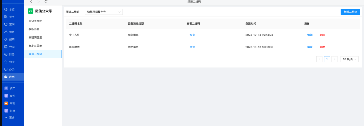Screen dimensions: 364x126
Task: Open 关键词回复 submenu item
Action: pos(43,37)
